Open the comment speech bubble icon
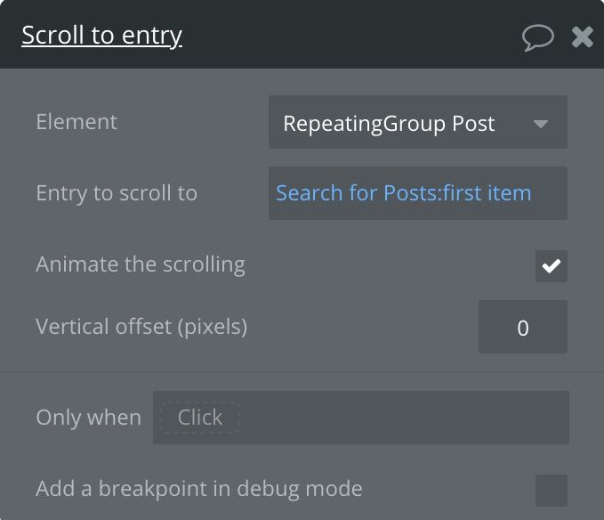Image resolution: width=604 pixels, height=520 pixels. click(x=537, y=37)
